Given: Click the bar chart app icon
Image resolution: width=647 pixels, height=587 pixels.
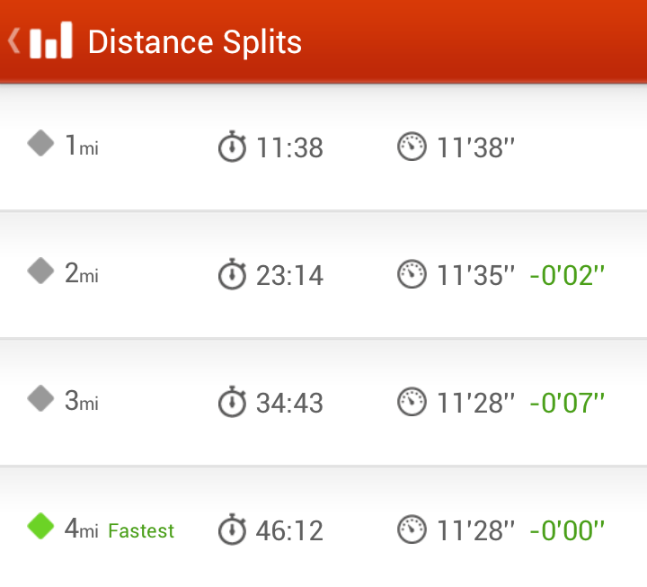Looking at the screenshot, I should pos(50,41).
